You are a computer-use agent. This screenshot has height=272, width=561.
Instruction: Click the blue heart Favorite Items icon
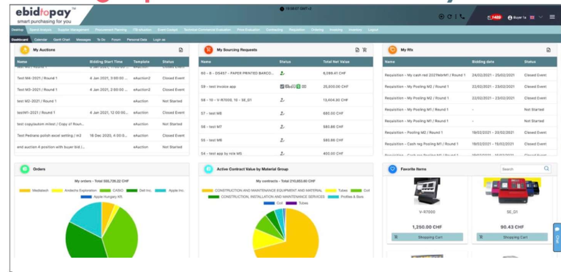click(x=393, y=169)
